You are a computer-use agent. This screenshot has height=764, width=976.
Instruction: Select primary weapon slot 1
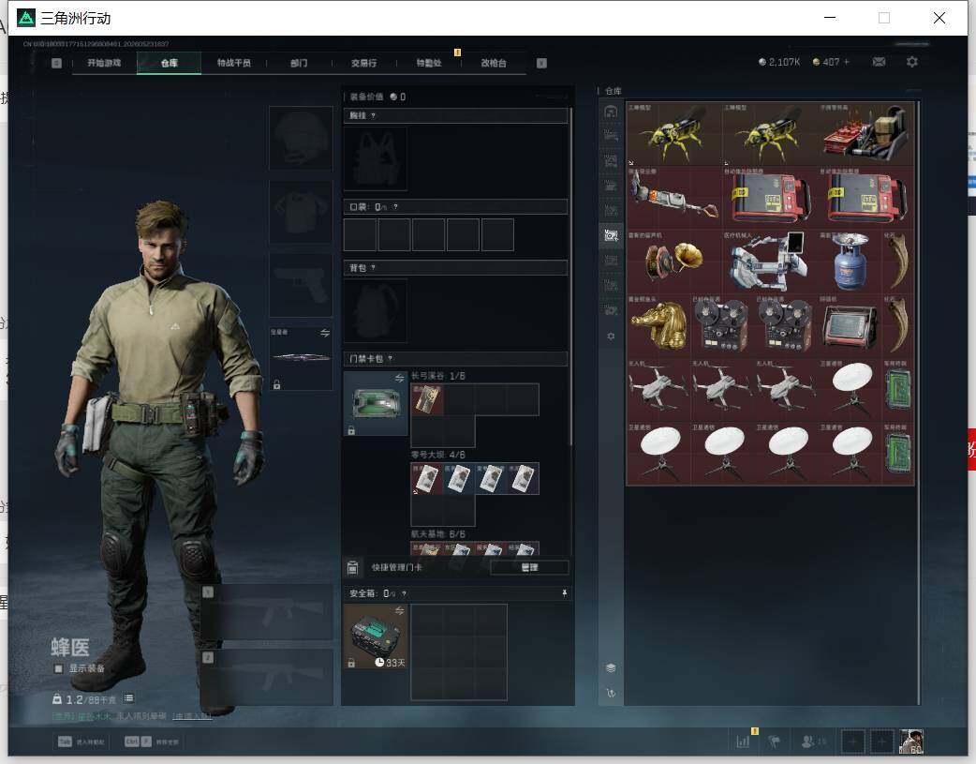tap(268, 612)
